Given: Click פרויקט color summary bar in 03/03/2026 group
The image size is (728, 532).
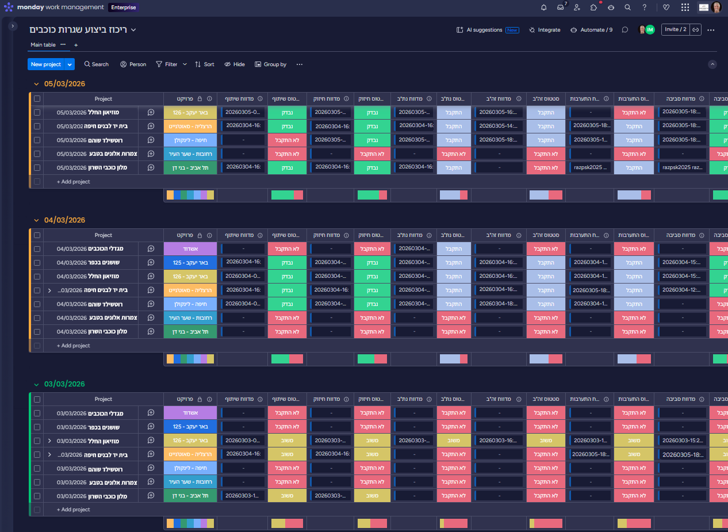Looking at the screenshot, I should point(190,523).
